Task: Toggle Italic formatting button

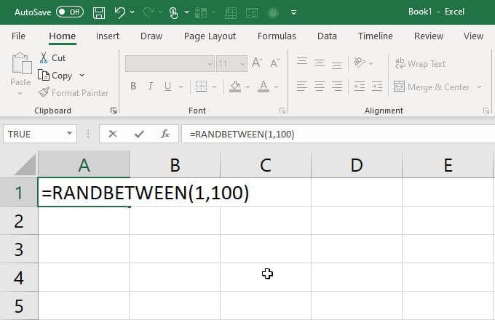Action: click(x=151, y=86)
